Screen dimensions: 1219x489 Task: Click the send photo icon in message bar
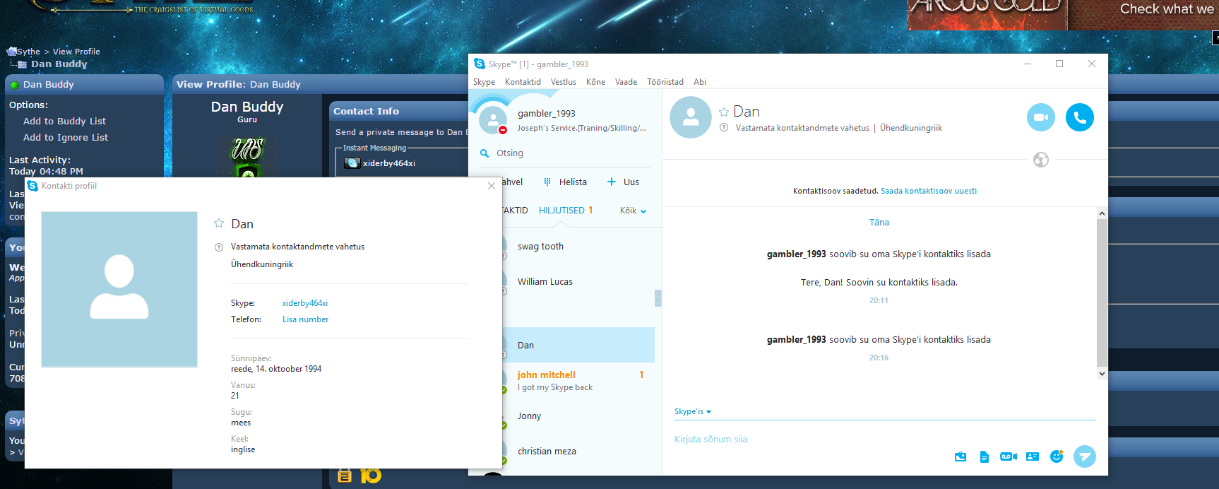click(x=961, y=457)
